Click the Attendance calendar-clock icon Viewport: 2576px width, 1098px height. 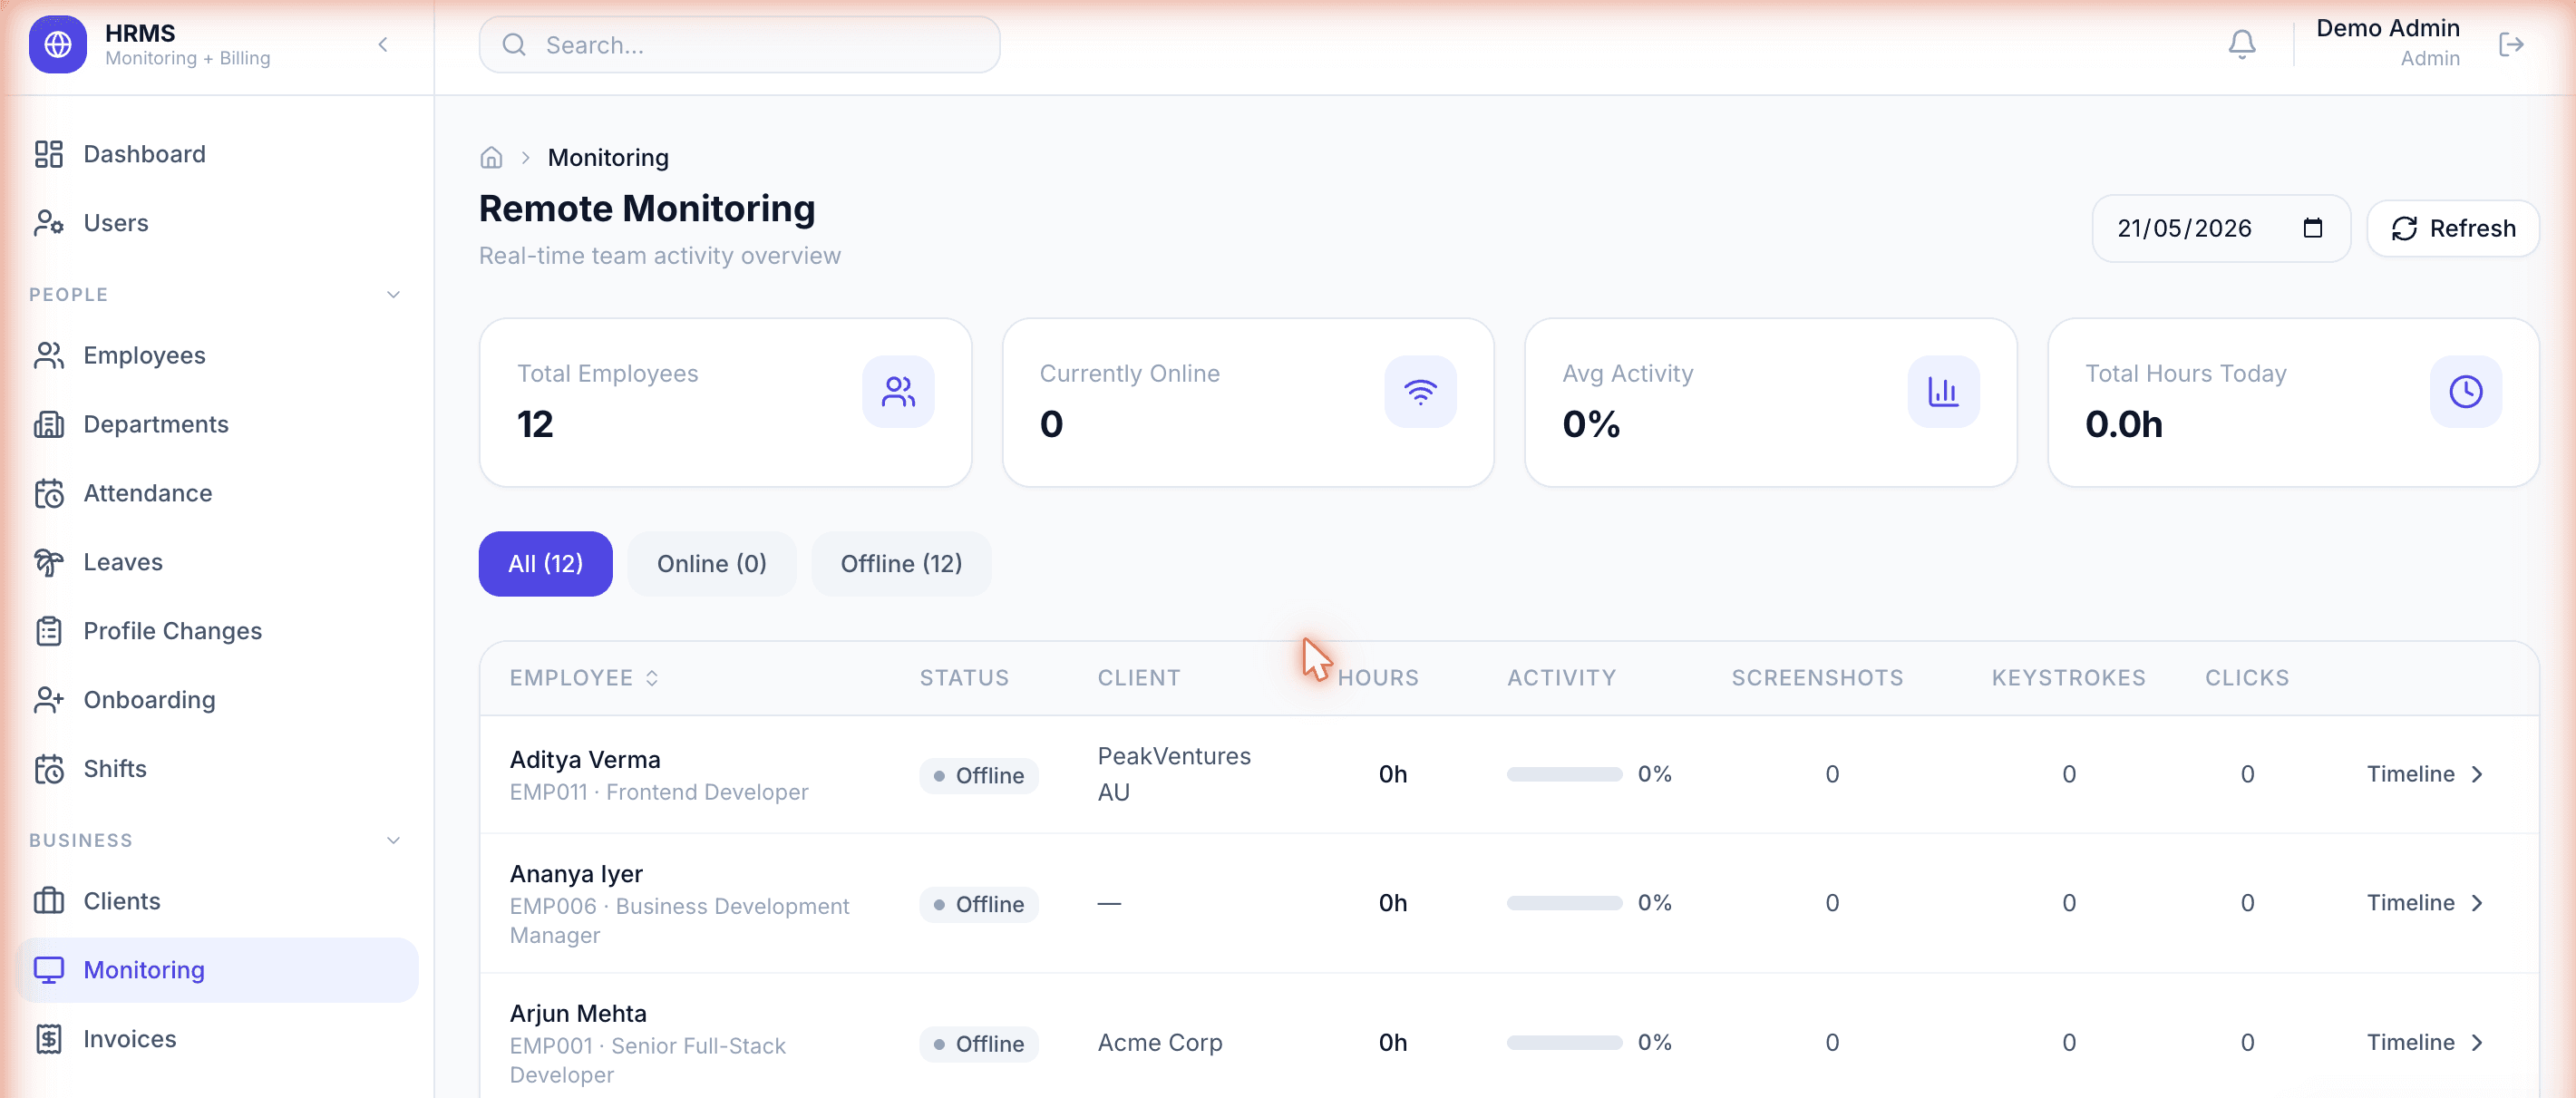pyautogui.click(x=49, y=493)
